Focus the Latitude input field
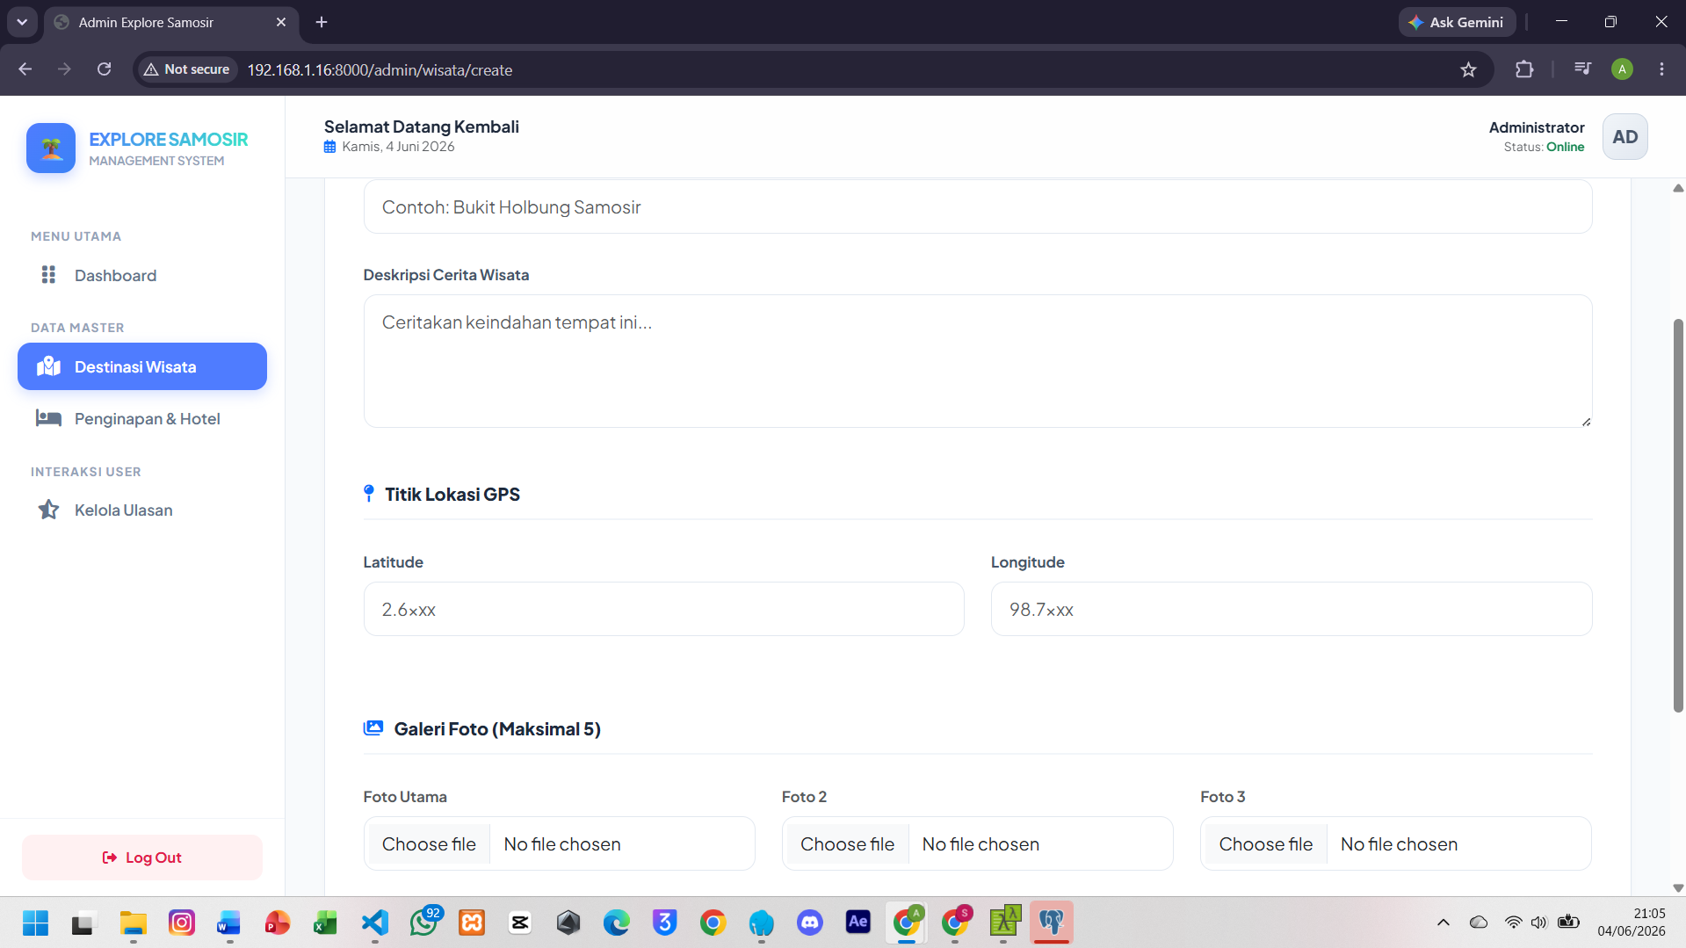This screenshot has width=1686, height=948. (x=663, y=609)
